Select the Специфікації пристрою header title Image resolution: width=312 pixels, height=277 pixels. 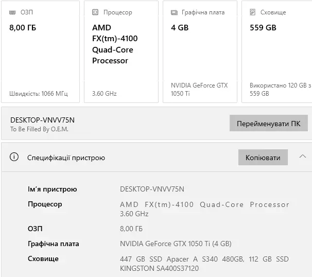tap(66, 158)
